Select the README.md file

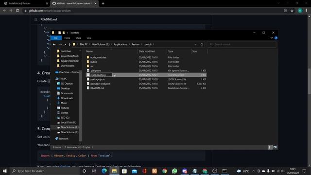[x=97, y=88]
